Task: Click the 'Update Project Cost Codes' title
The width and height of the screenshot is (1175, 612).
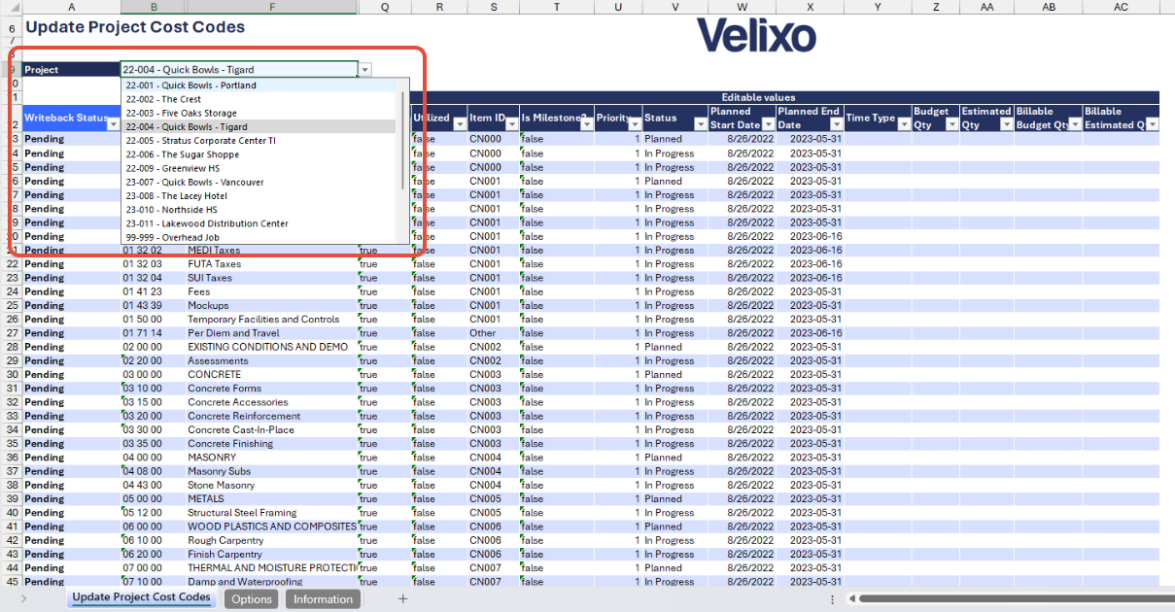Action: tap(135, 27)
